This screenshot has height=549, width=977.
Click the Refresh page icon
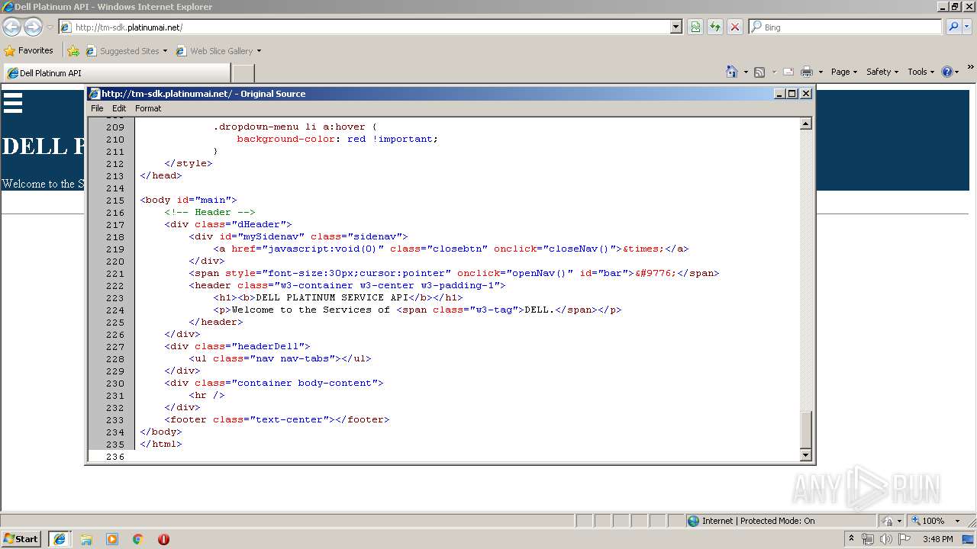click(x=715, y=27)
